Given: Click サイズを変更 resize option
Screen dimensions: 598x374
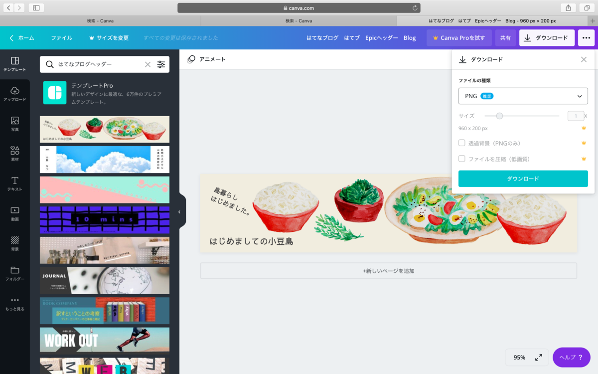Looking at the screenshot, I should click(x=109, y=38).
